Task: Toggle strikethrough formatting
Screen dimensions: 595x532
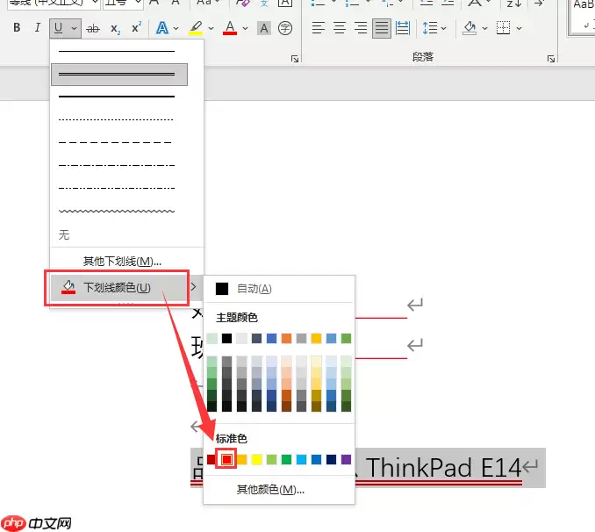Action: coord(93,28)
